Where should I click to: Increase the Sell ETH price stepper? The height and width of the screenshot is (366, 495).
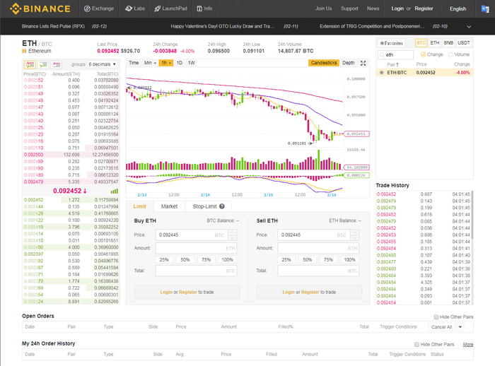tap(355, 232)
